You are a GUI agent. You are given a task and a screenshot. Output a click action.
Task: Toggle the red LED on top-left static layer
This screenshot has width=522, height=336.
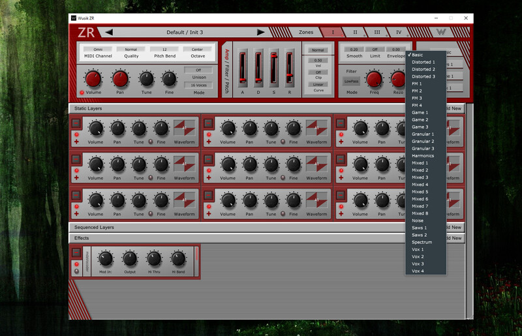[x=76, y=134]
